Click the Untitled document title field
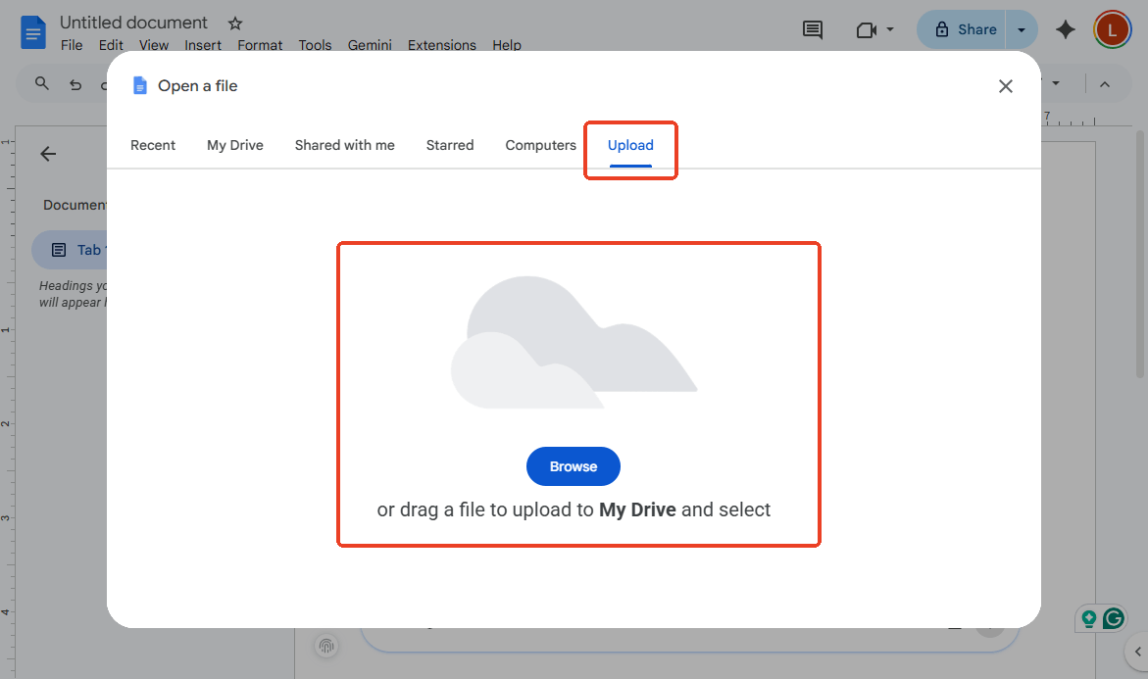This screenshot has width=1148, height=679. tap(133, 22)
